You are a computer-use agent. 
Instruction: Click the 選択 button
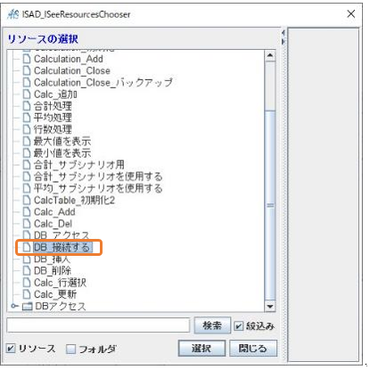click(201, 348)
